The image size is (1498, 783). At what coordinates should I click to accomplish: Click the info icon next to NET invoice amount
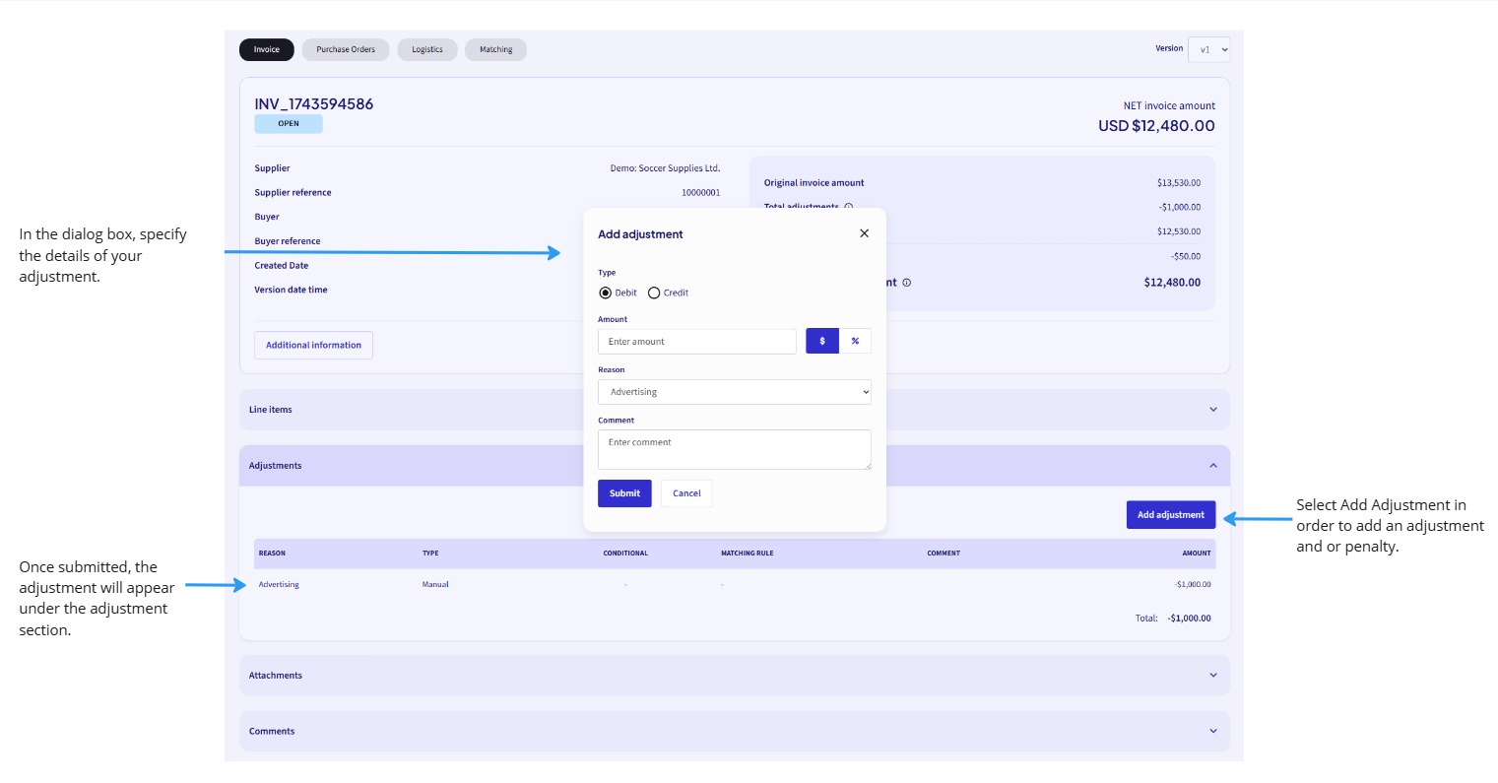(x=907, y=283)
